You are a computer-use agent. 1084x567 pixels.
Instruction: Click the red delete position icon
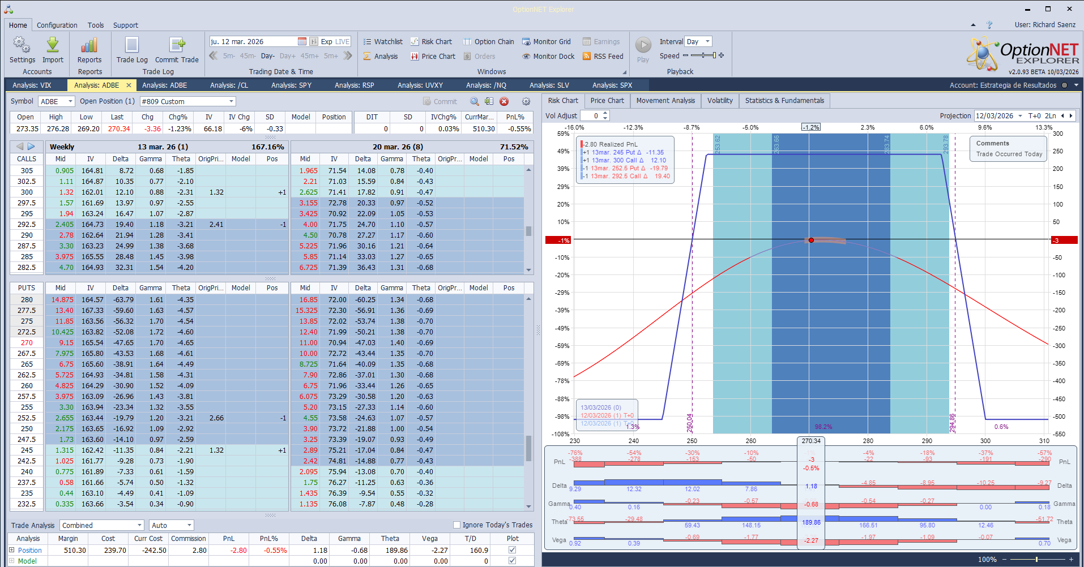coord(504,101)
